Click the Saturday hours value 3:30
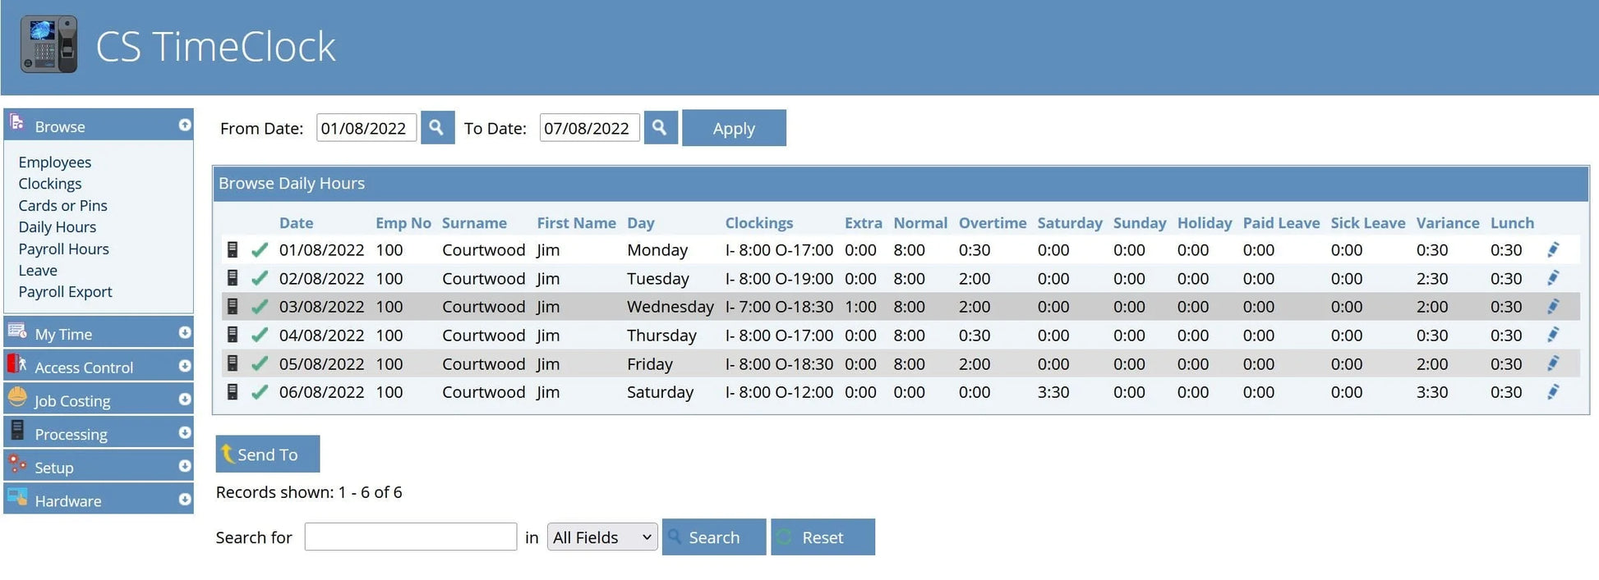This screenshot has width=1599, height=580. tap(1053, 392)
